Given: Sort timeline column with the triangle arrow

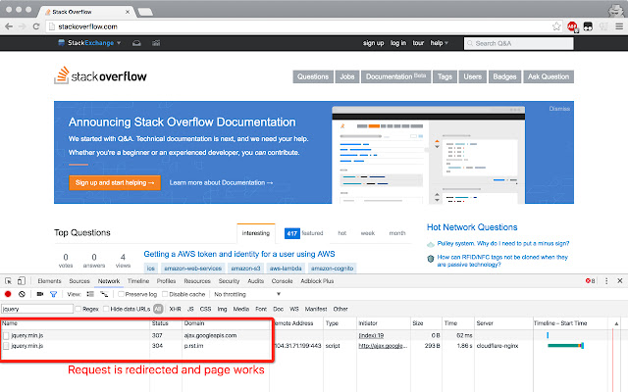Looking at the screenshot, I should [x=616, y=323].
